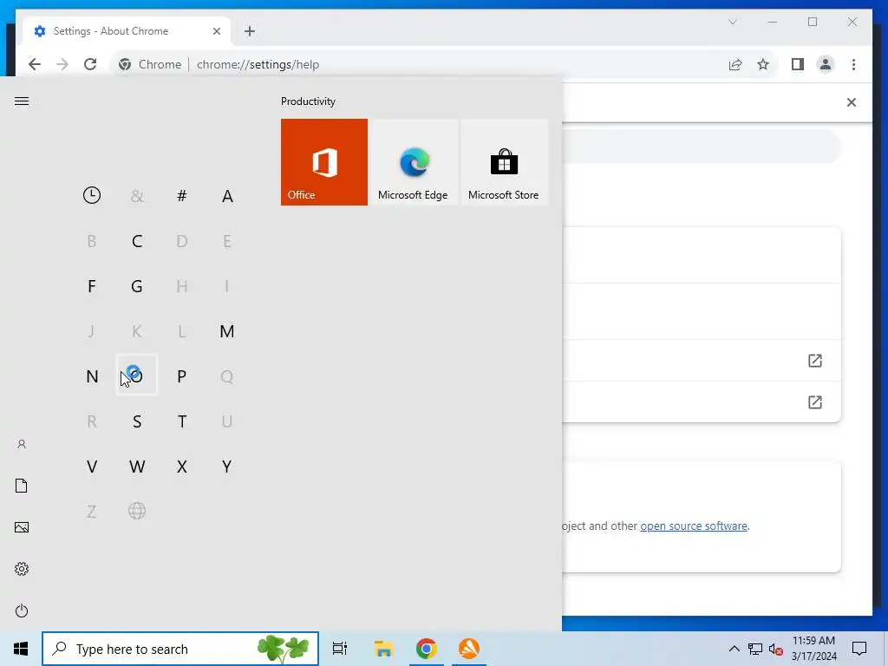888x666 pixels.
Task: Open the Office tile
Action: 324,162
